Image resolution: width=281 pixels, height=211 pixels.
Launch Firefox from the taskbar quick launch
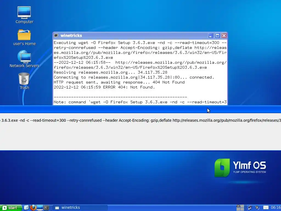pos(33,208)
